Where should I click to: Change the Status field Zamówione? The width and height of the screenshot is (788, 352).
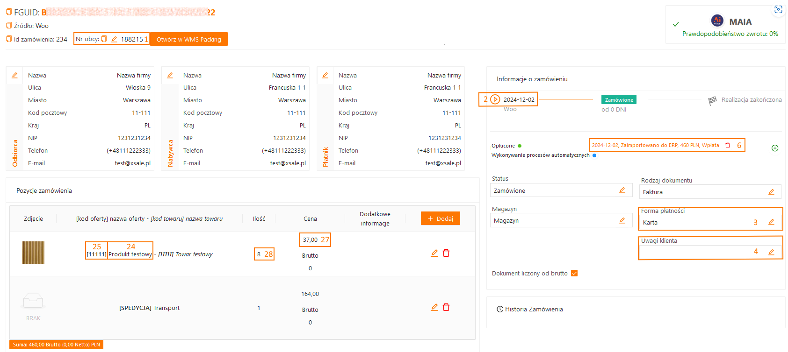pos(622,190)
